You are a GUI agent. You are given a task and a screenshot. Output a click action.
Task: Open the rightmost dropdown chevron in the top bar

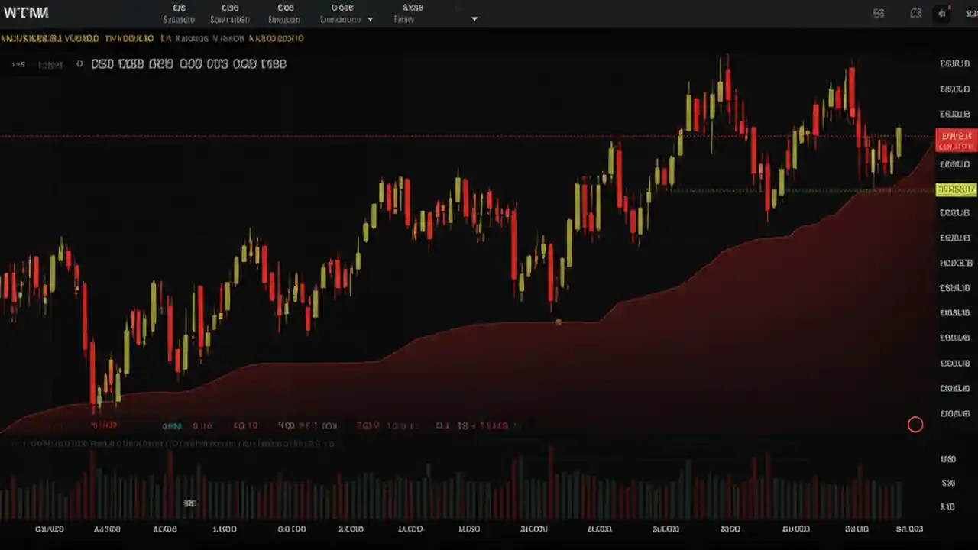474,19
